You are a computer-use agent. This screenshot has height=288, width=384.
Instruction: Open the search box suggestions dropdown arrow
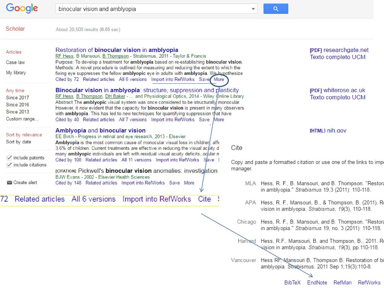(253, 9)
